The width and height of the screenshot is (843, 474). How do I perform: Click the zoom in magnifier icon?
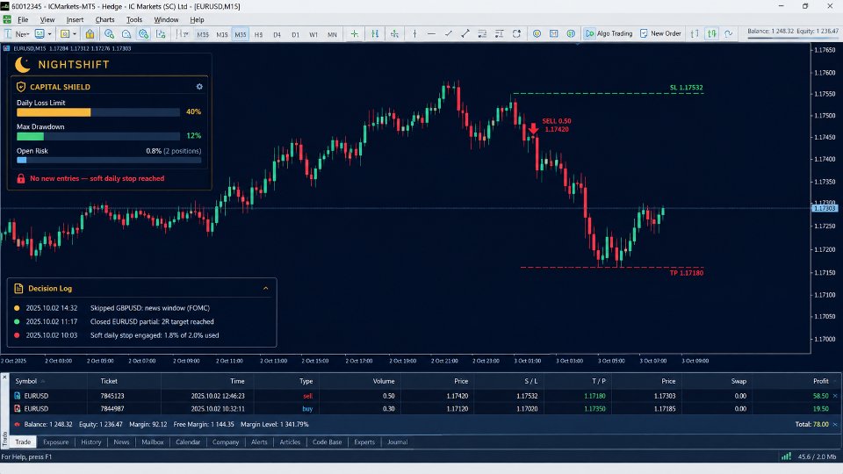tap(109, 34)
